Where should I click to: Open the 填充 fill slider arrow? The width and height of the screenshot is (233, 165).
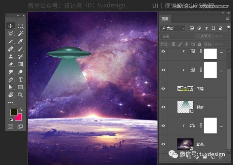(227, 44)
